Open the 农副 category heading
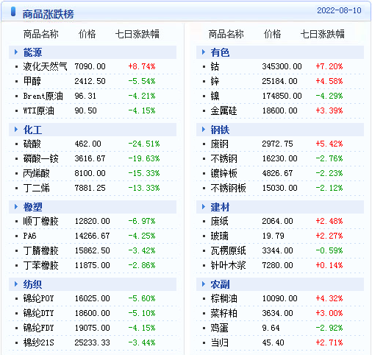 [x=220, y=284]
